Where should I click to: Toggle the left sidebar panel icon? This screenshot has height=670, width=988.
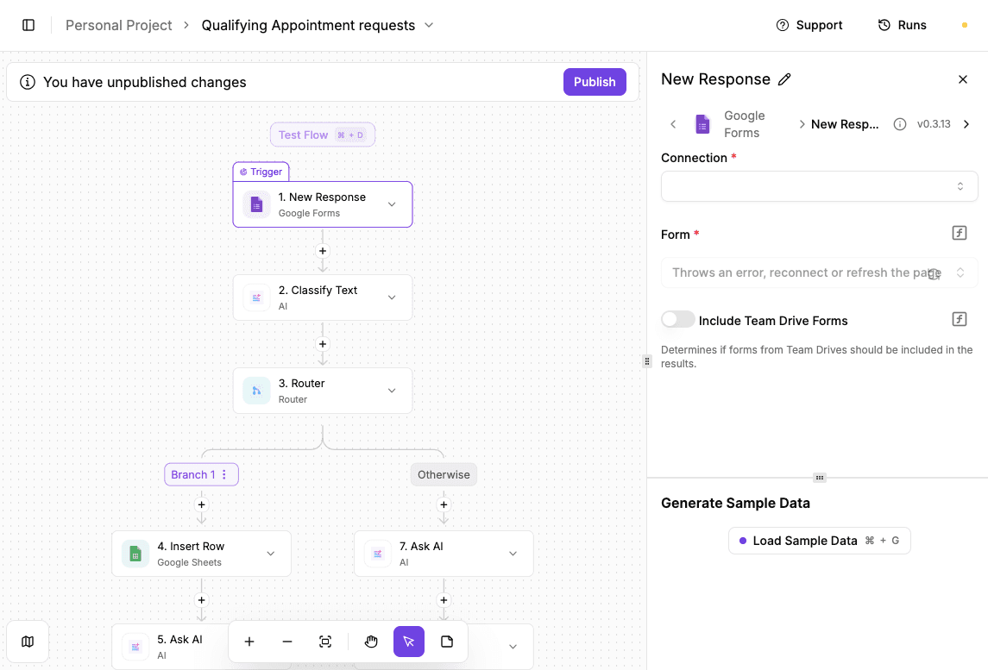(29, 24)
